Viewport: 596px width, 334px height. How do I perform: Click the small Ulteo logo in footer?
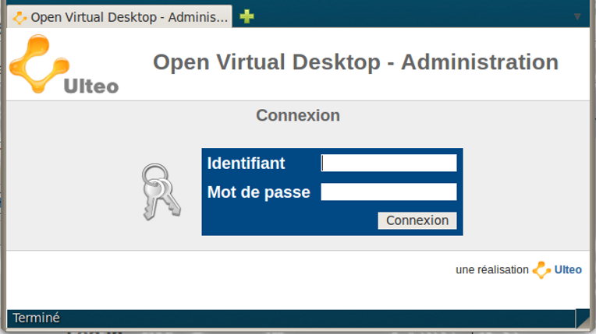[541, 270]
